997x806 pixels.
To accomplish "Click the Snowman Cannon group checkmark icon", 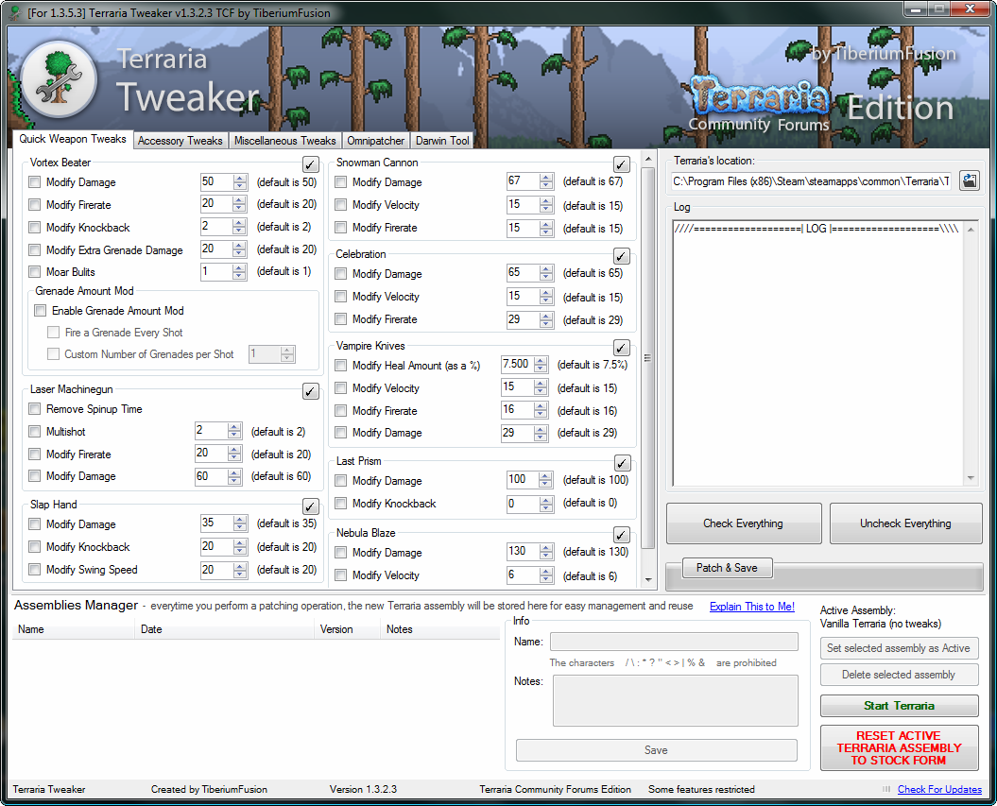I will click(x=621, y=164).
